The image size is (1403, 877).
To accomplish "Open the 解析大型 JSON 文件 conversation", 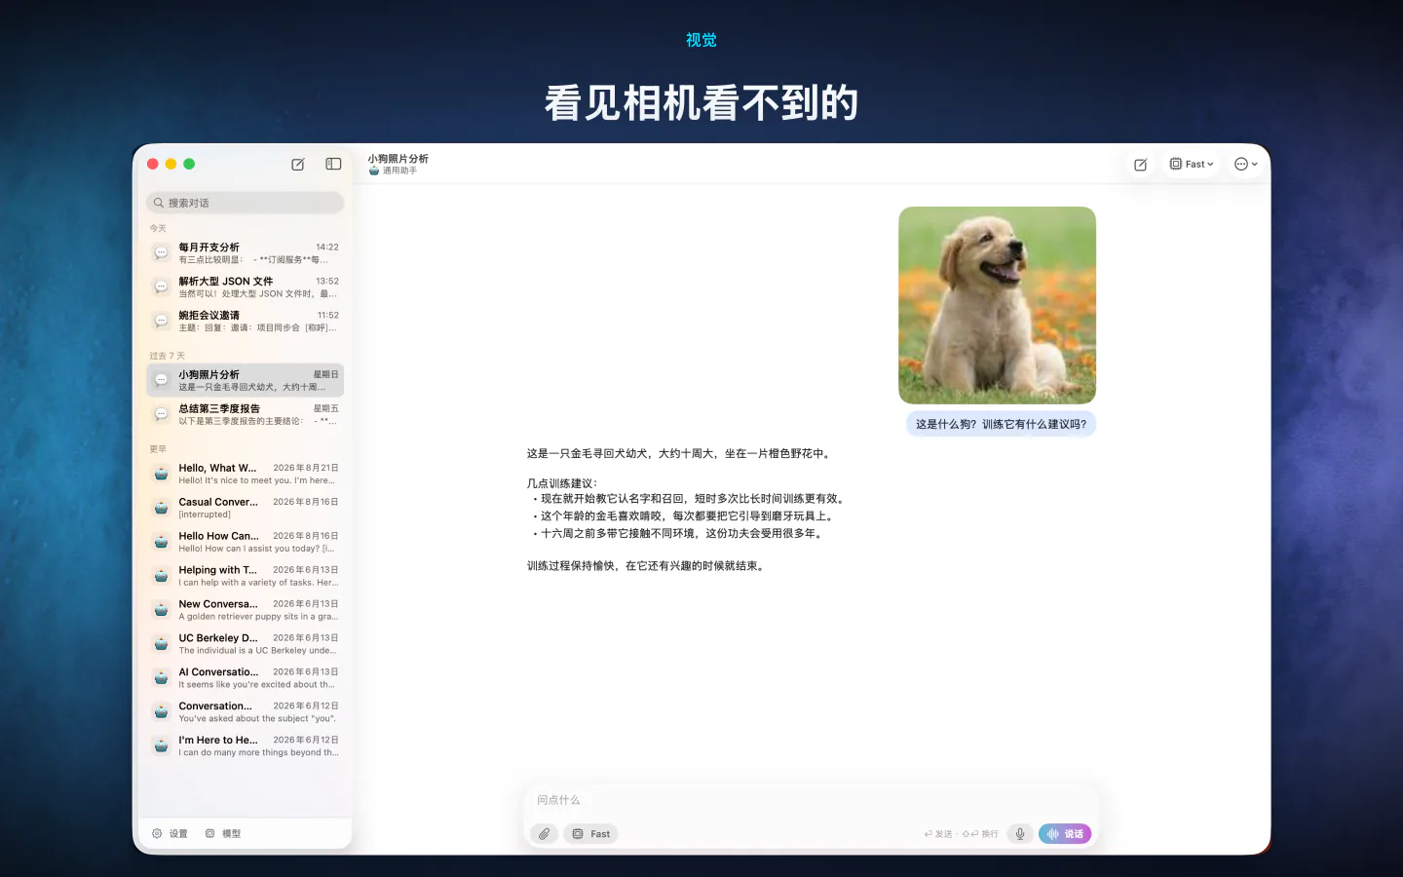I will 246,287.
